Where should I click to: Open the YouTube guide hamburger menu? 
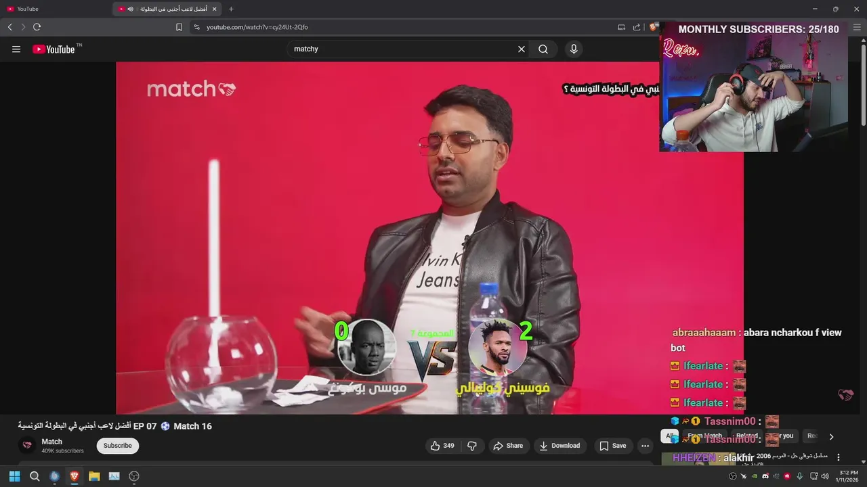pyautogui.click(x=16, y=49)
